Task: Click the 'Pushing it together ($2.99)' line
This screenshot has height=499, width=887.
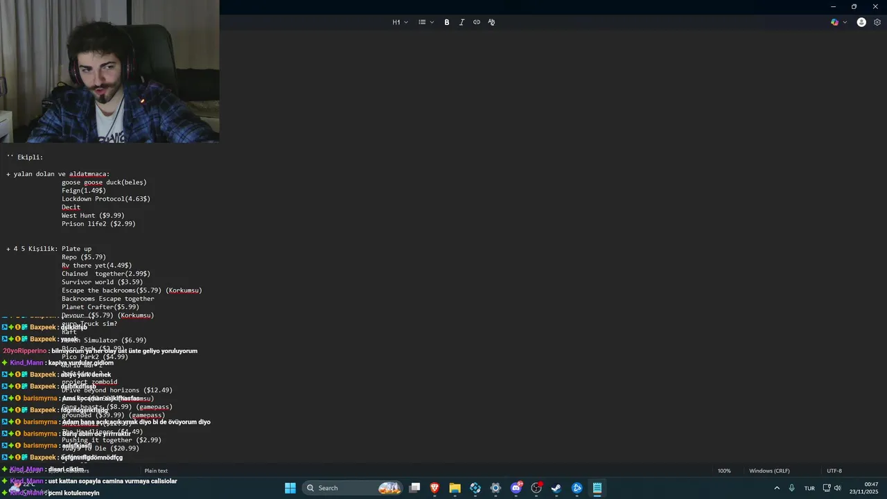Action: (x=112, y=440)
